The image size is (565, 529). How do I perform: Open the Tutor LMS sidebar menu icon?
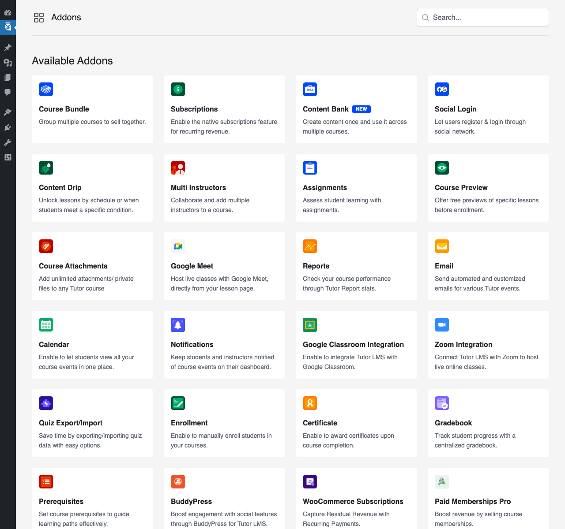click(x=8, y=27)
